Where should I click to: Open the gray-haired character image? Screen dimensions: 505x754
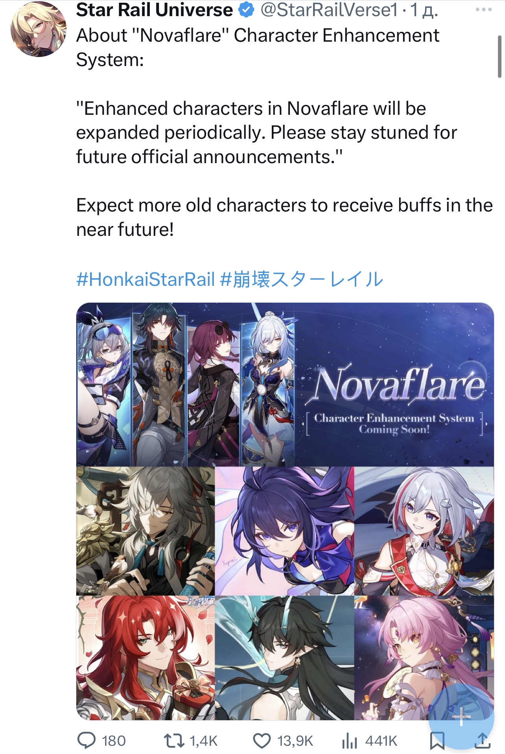tap(146, 531)
